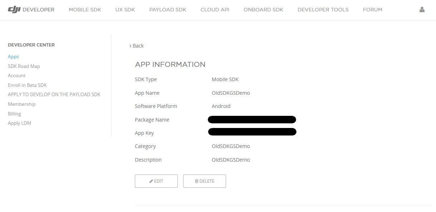Viewport: 436px width, 212px height.
Task: Click Apply LDM in the sidebar
Action: [x=19, y=123]
